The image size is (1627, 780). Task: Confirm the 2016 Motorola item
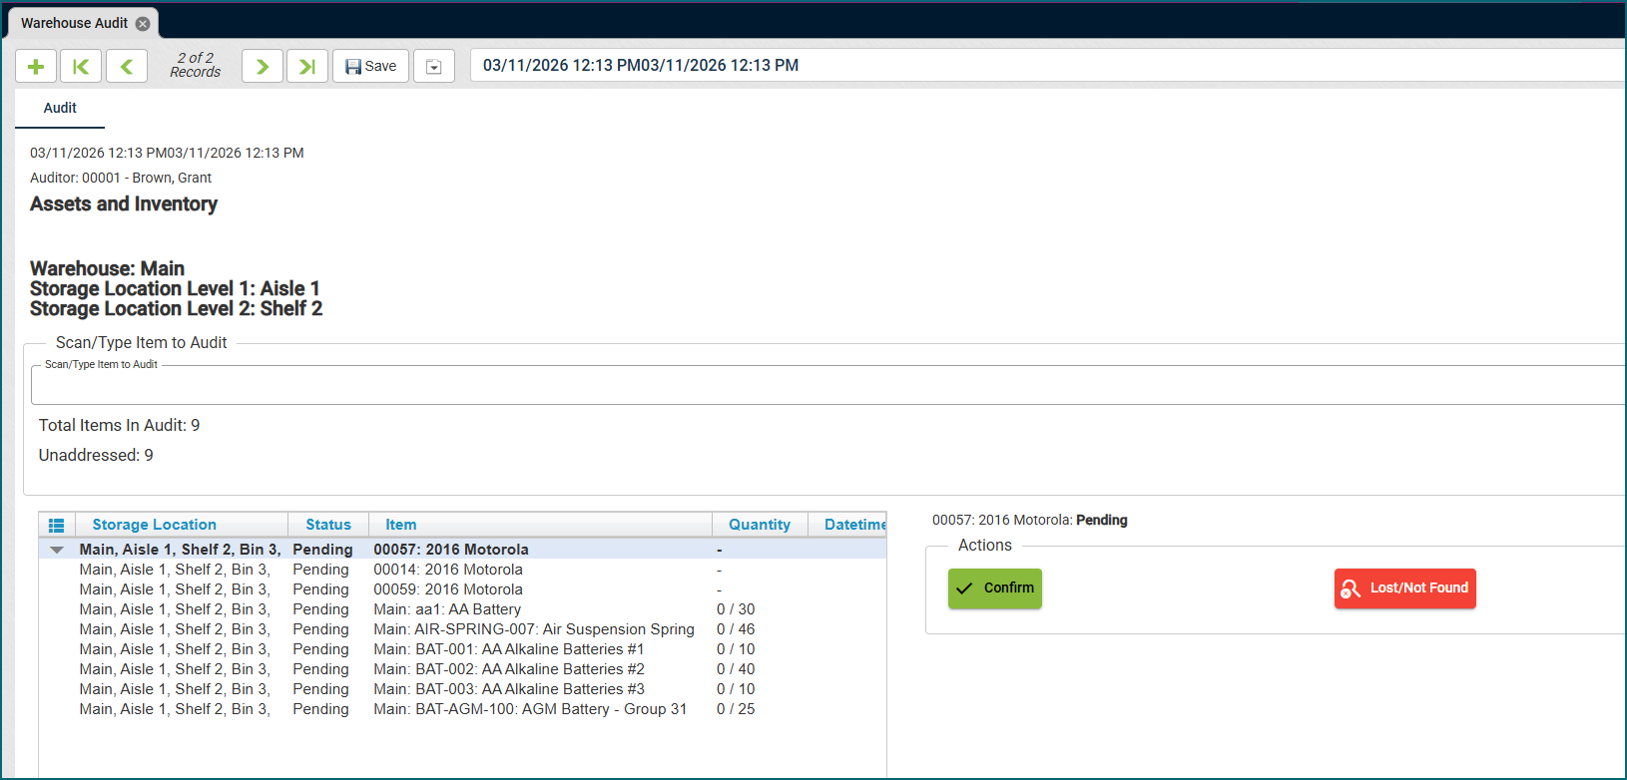click(x=994, y=588)
